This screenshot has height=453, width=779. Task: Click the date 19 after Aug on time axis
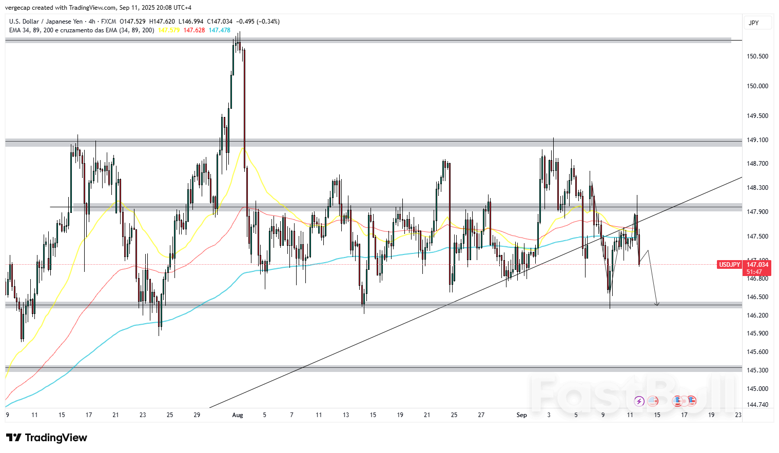tap(400, 415)
